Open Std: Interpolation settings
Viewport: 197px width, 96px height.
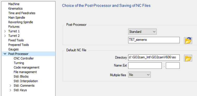[x=26, y=81]
